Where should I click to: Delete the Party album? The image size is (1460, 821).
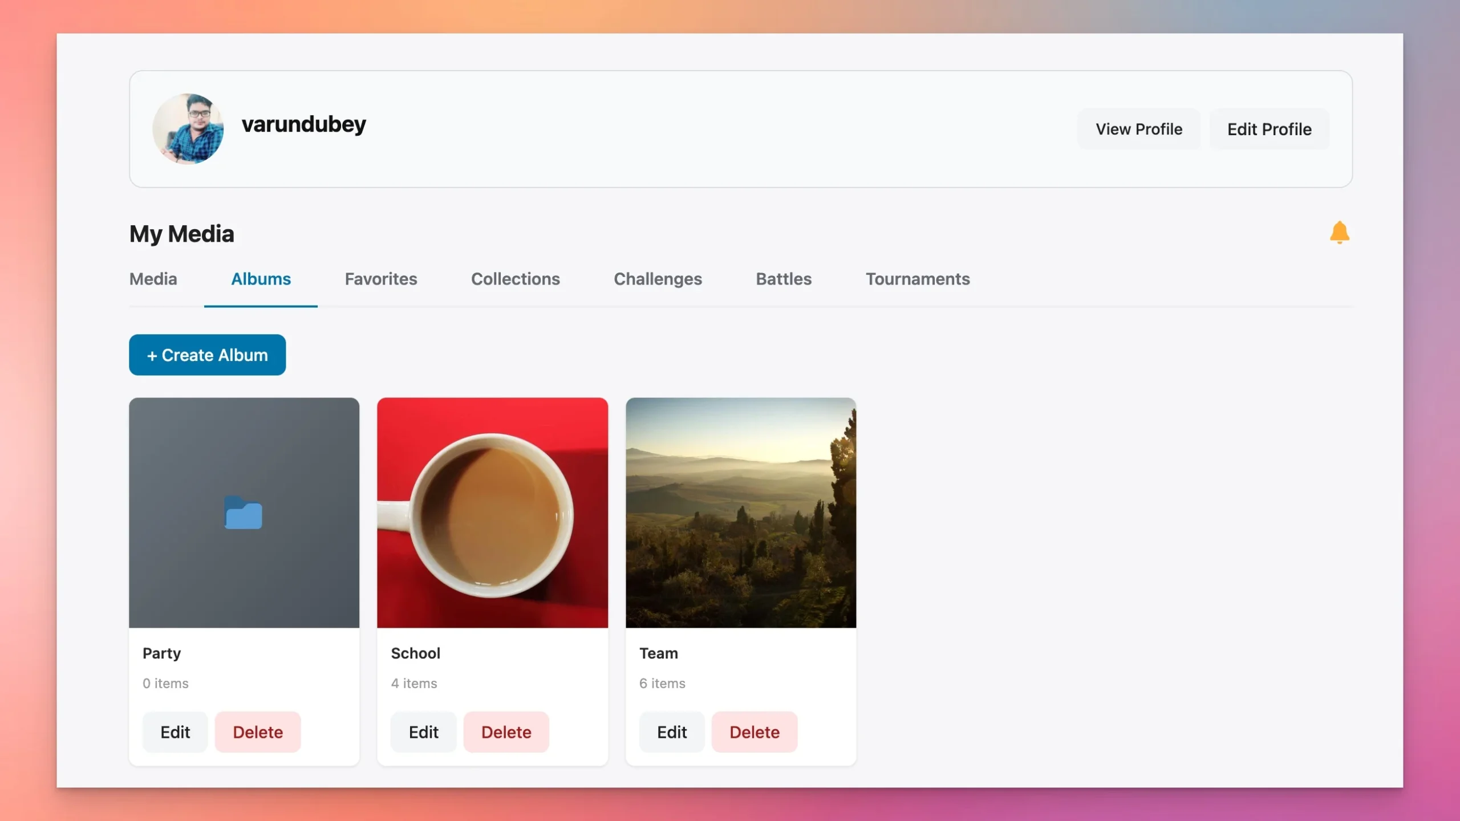pyautogui.click(x=257, y=731)
